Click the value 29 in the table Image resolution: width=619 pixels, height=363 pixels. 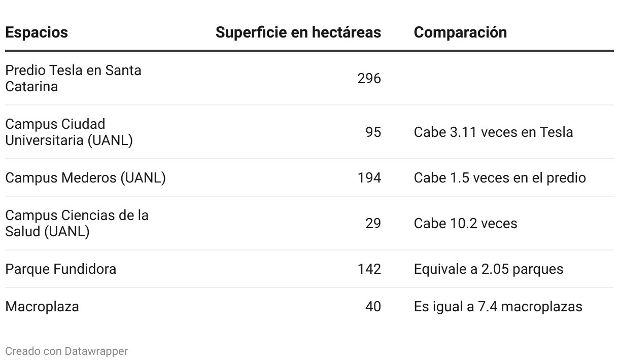pos(373,223)
